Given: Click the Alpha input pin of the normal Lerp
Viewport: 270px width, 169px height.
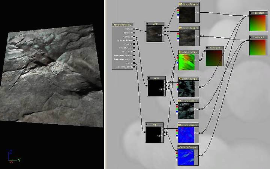Looking at the screenshot, I should pyautogui.click(x=165, y=135).
